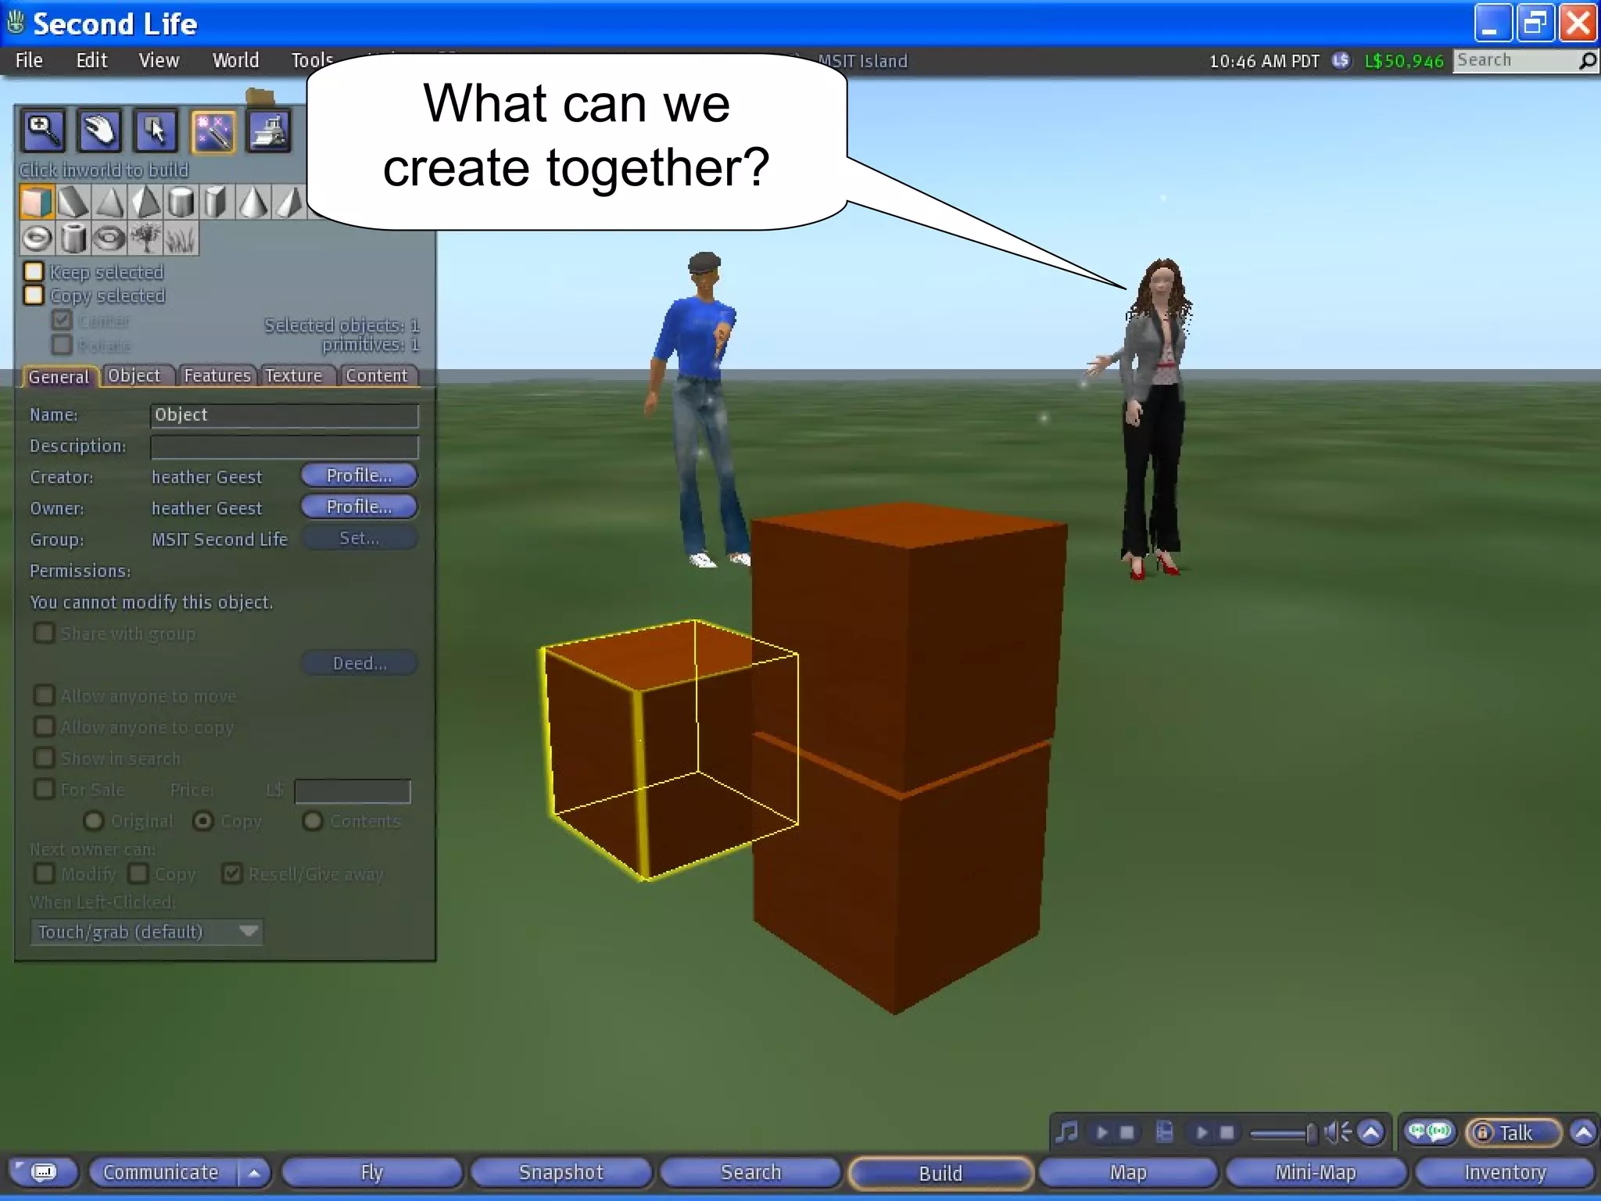The image size is (1601, 1201).
Task: Choose the cylinder primitive shape
Action: point(181,202)
